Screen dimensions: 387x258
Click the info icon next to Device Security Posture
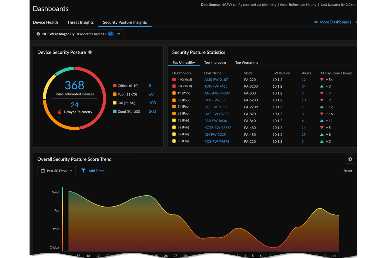pyautogui.click(x=90, y=52)
